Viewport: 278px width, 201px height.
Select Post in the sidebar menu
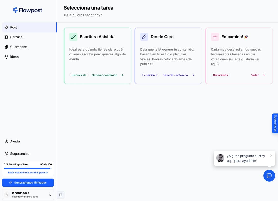(x=14, y=27)
